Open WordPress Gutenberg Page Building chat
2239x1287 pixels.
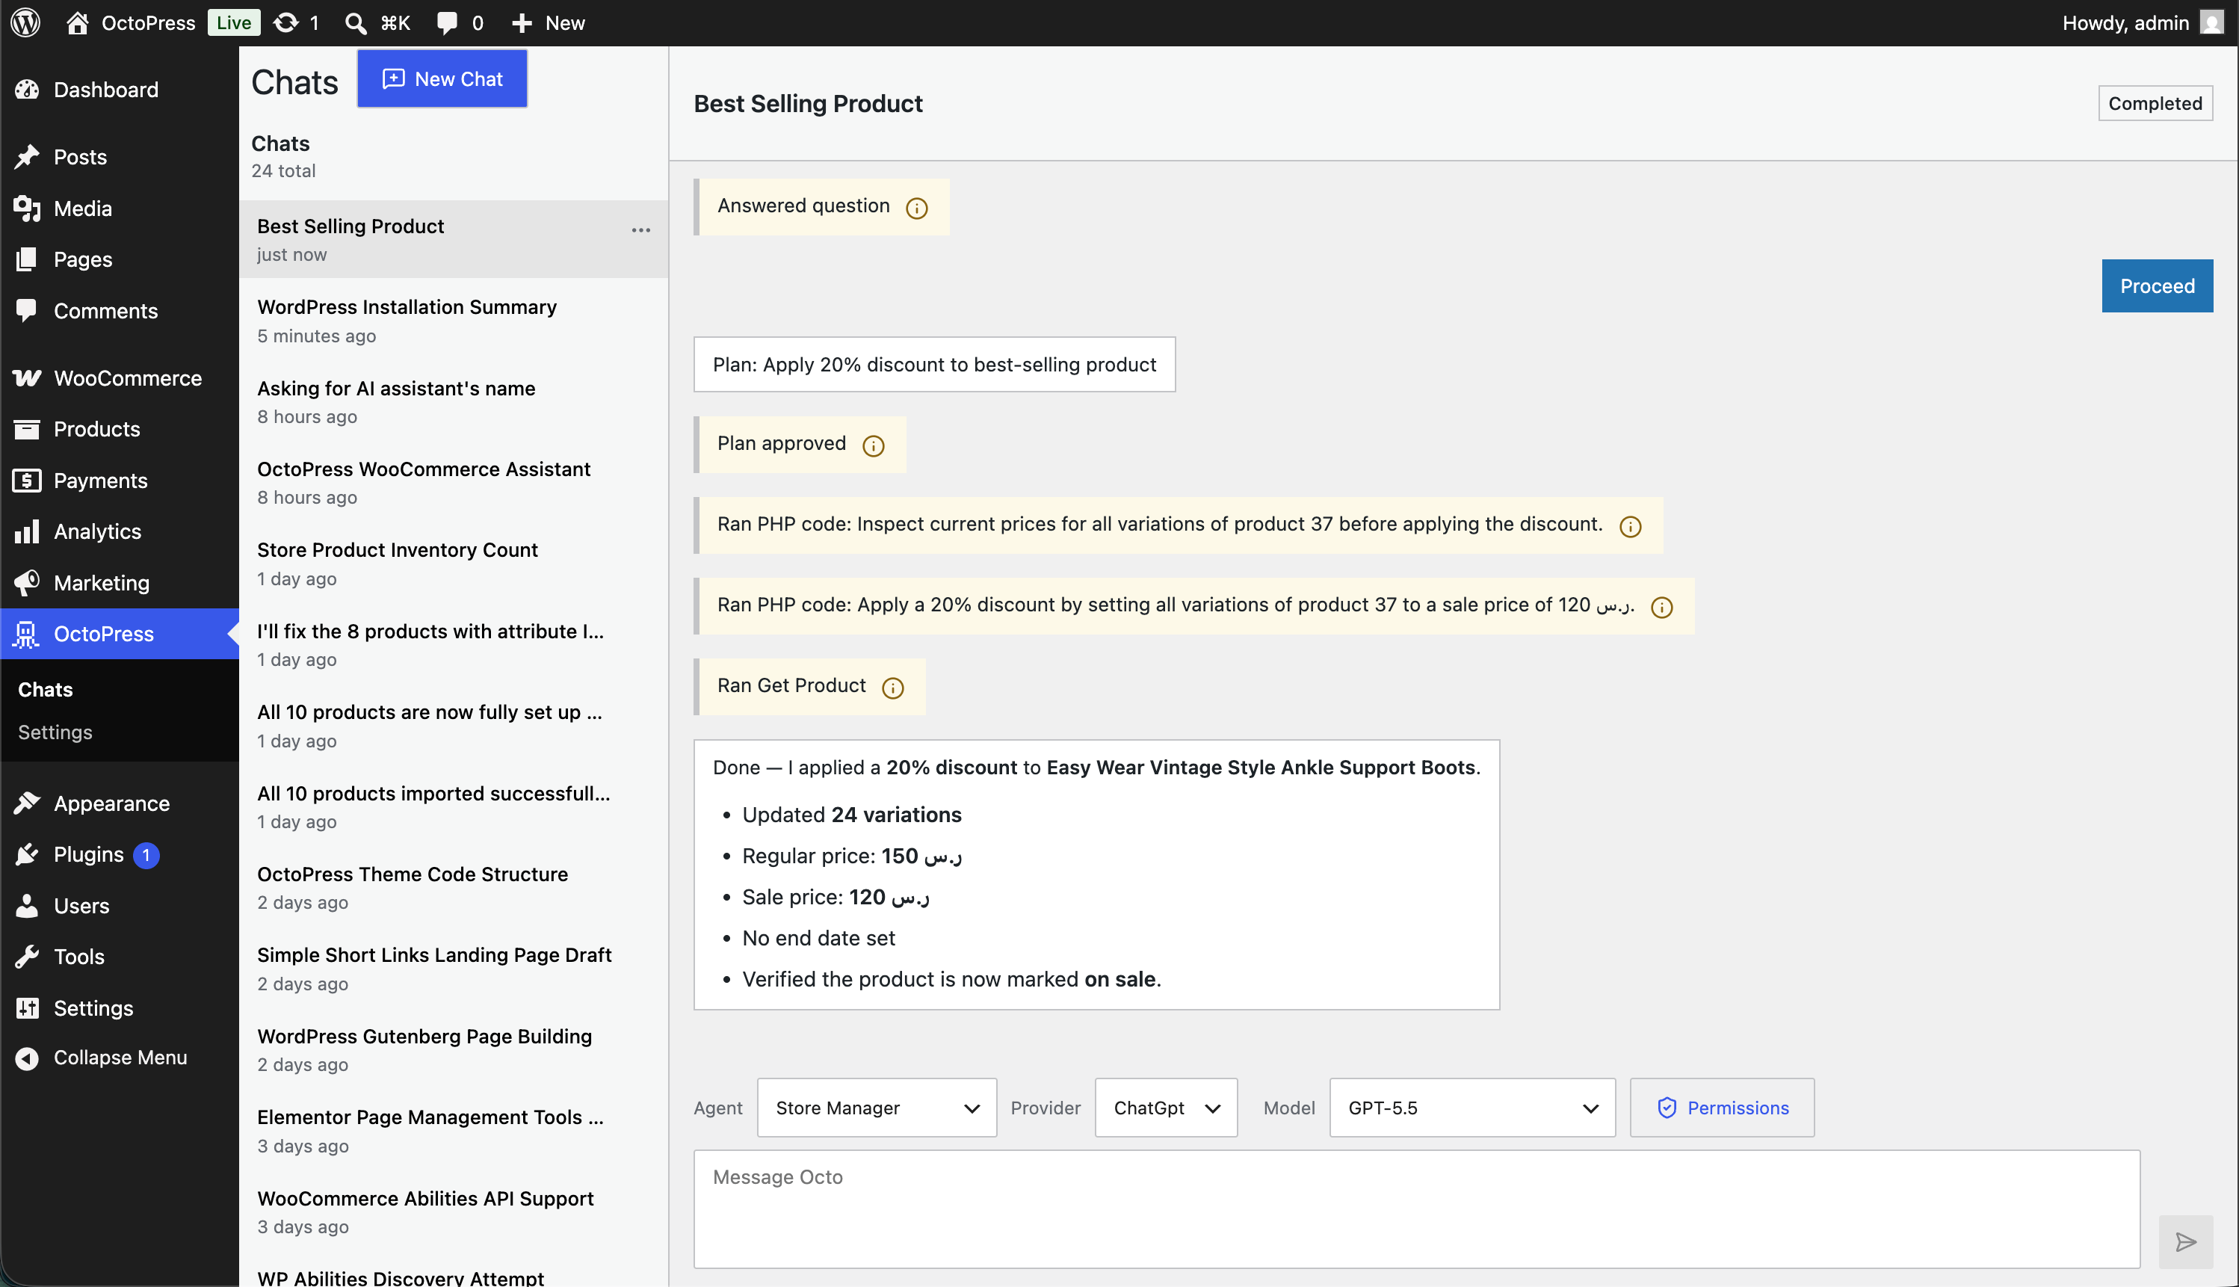pyautogui.click(x=454, y=1049)
